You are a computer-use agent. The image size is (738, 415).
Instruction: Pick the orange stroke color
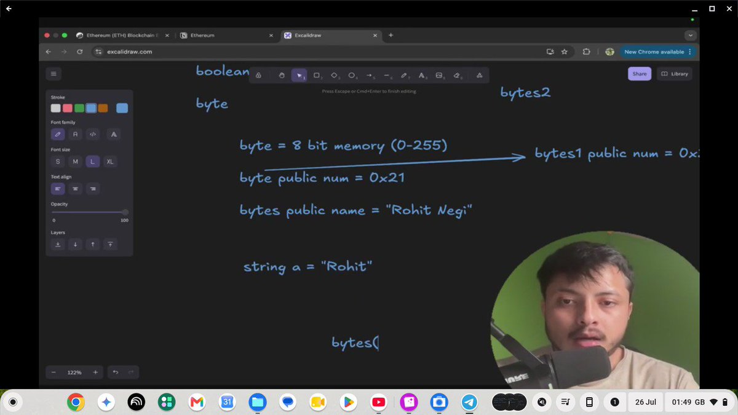coord(103,108)
